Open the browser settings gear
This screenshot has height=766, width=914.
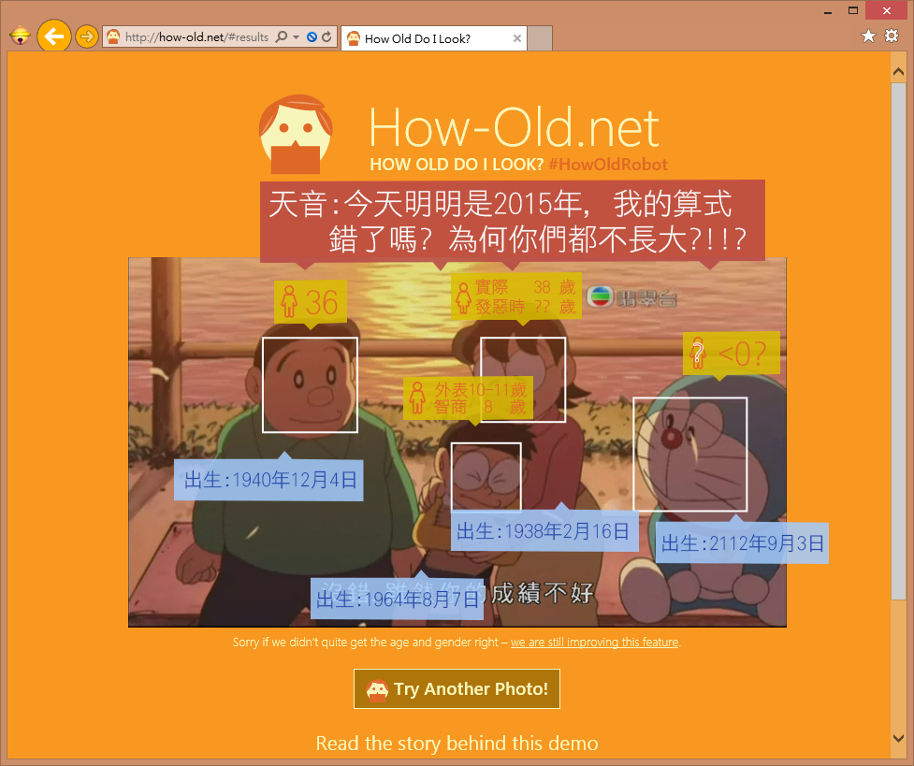[x=892, y=36]
